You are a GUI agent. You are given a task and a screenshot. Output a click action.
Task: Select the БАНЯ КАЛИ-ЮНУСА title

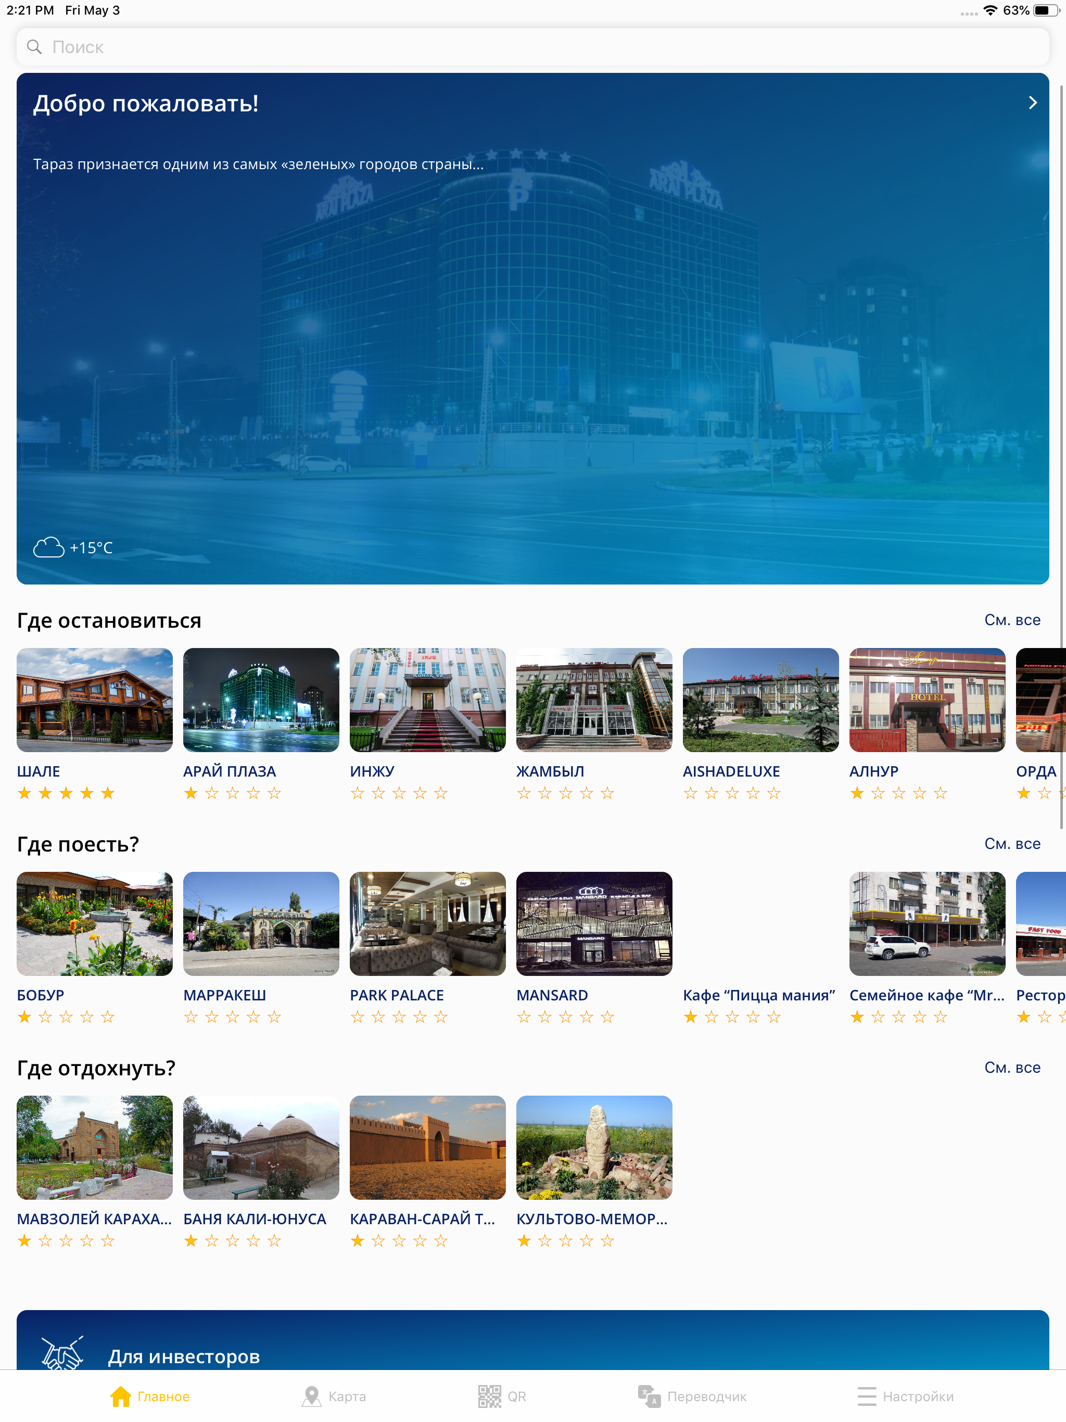[255, 1219]
